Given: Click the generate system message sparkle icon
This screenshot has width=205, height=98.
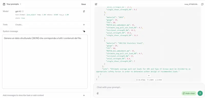Looking at the screenshot, I should tap(84, 31).
